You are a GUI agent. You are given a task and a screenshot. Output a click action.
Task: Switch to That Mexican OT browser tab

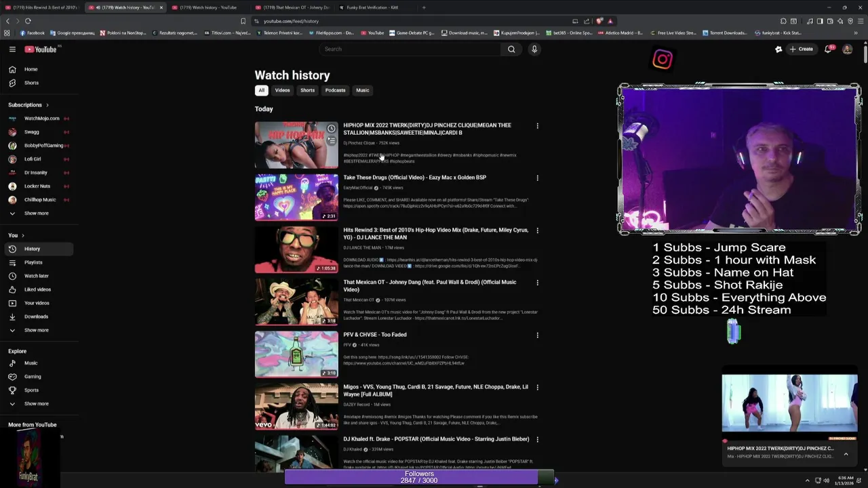pos(292,7)
